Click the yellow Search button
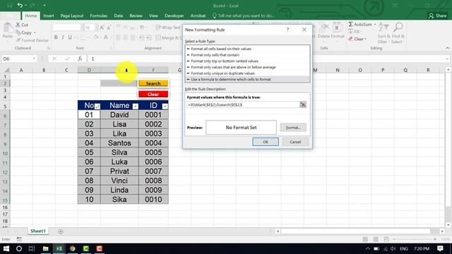Image resolution: width=452 pixels, height=254 pixels. pos(153,83)
